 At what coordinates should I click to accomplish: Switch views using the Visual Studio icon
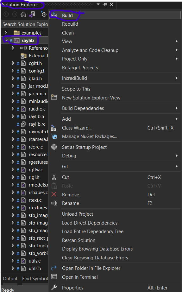pos(32,14)
